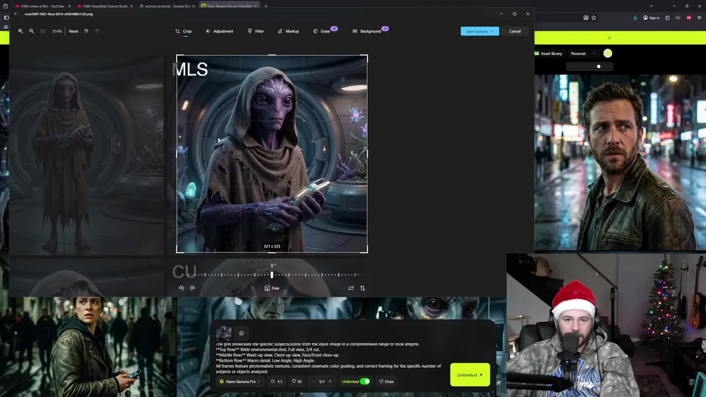This screenshot has height=397, width=706.
Task: Open the Filter tab
Action: tap(255, 31)
